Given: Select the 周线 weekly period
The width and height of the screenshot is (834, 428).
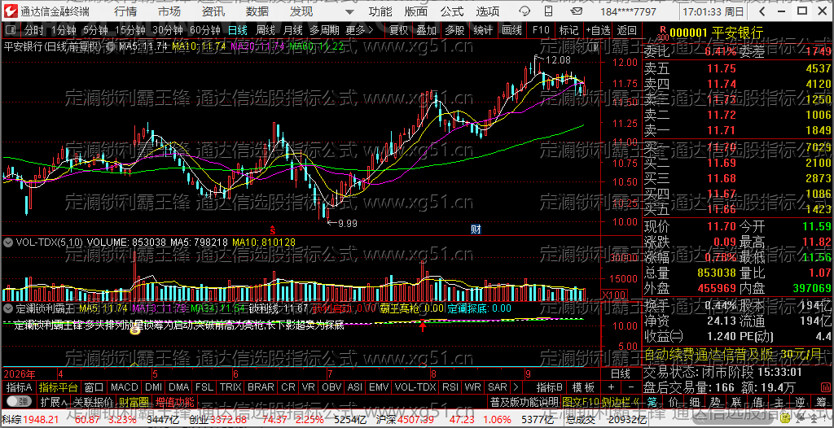Looking at the screenshot, I should pos(265,30).
